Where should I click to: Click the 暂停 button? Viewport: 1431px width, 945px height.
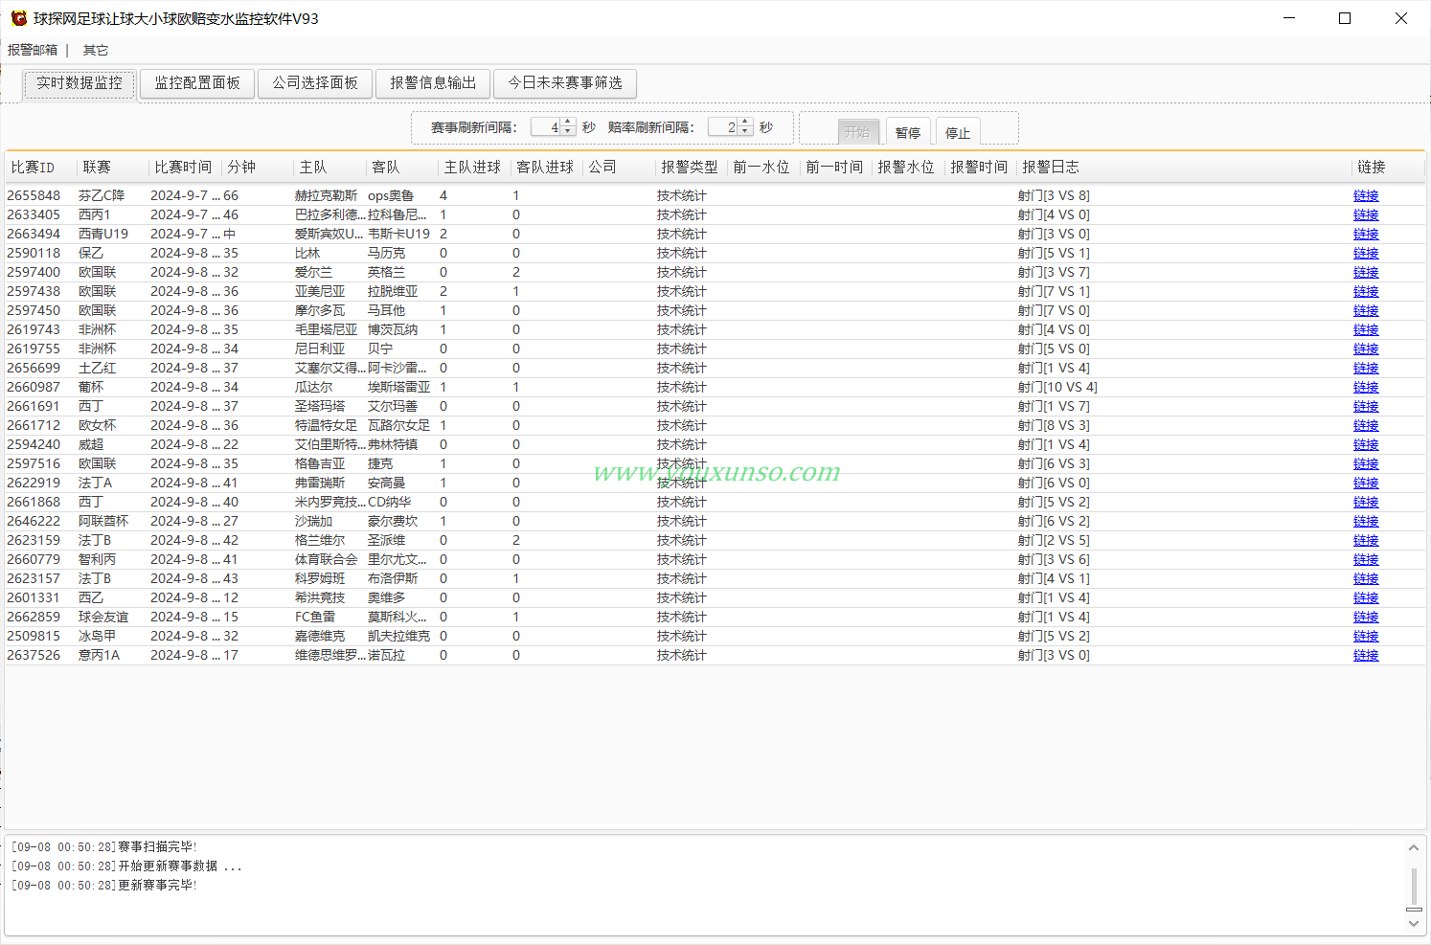(x=908, y=132)
